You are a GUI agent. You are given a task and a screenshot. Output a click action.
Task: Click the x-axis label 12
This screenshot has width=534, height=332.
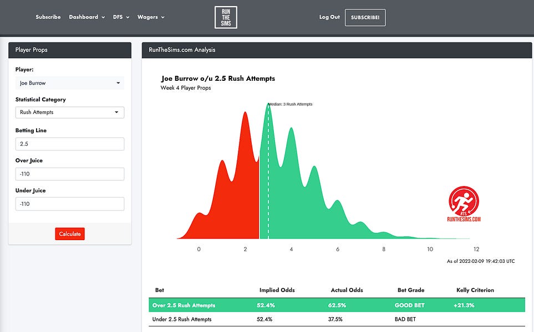(476, 249)
